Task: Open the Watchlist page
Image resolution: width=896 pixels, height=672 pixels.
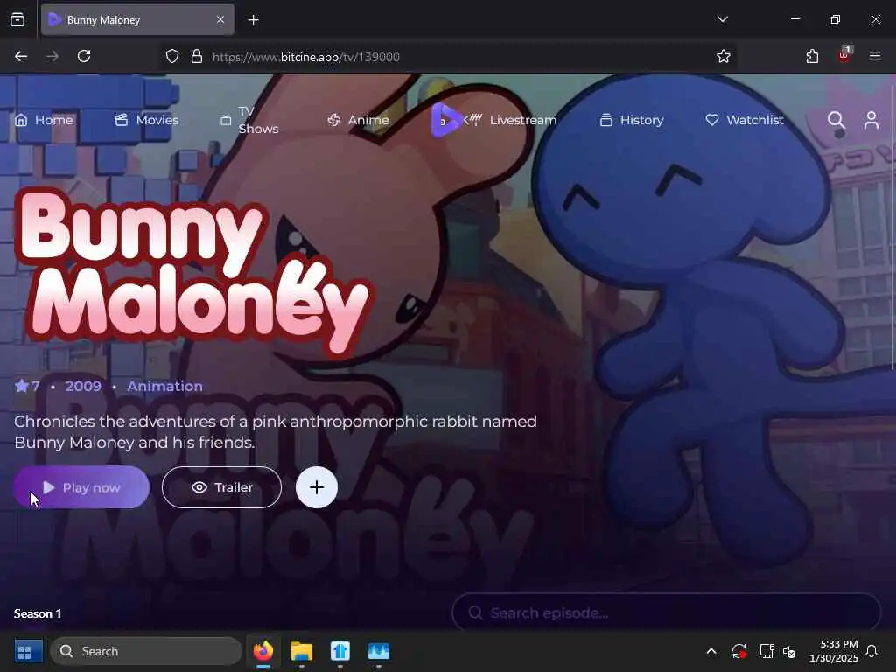Action: pyautogui.click(x=745, y=120)
